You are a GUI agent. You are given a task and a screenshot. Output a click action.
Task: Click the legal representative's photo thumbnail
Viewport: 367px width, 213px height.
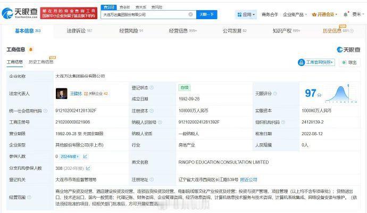tap(62, 94)
